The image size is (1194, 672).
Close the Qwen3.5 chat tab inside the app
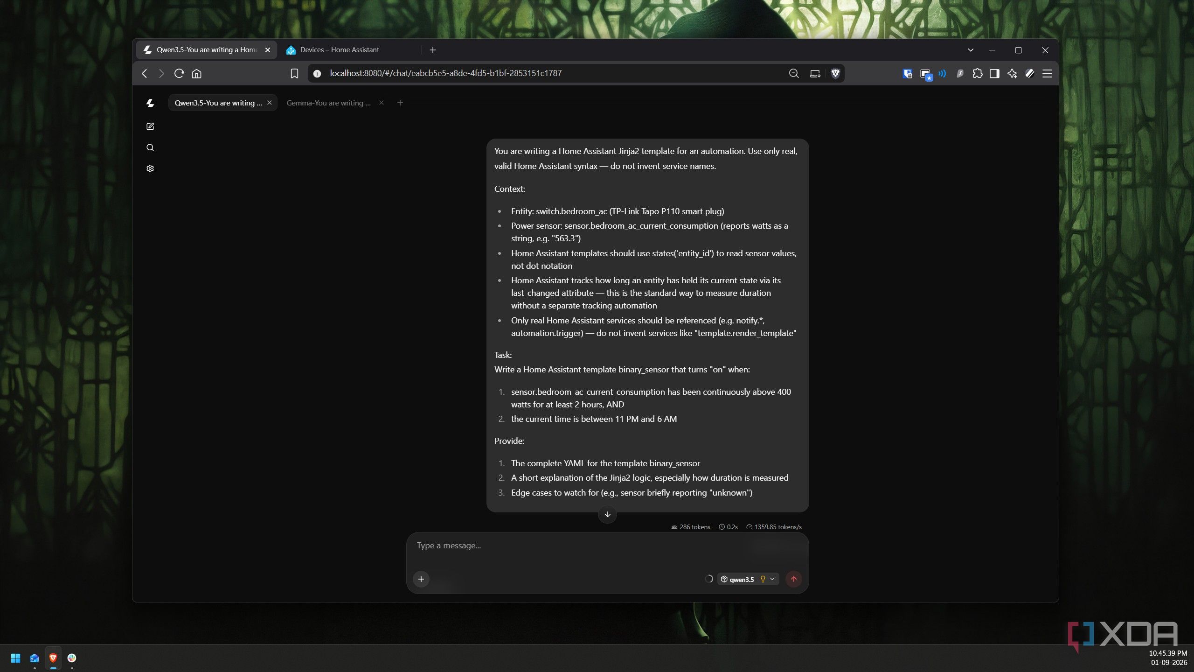click(x=270, y=103)
